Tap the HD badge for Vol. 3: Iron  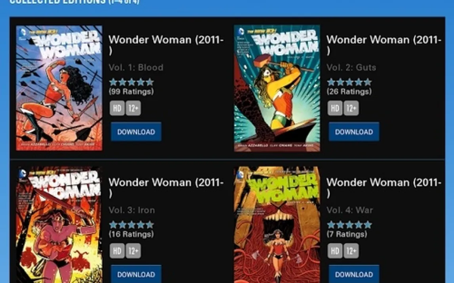[117, 251]
